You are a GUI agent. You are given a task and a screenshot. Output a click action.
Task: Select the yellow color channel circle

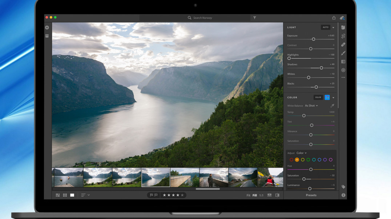coord(302,160)
